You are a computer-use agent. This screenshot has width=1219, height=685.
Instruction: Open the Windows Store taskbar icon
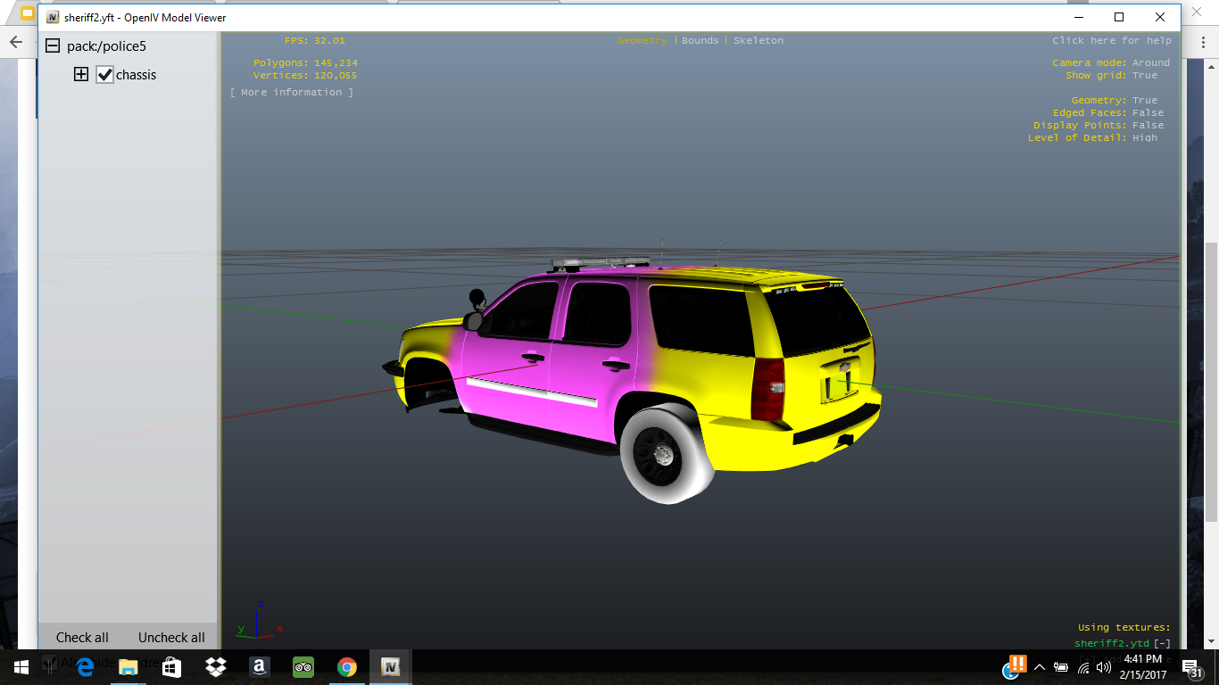tap(172, 667)
